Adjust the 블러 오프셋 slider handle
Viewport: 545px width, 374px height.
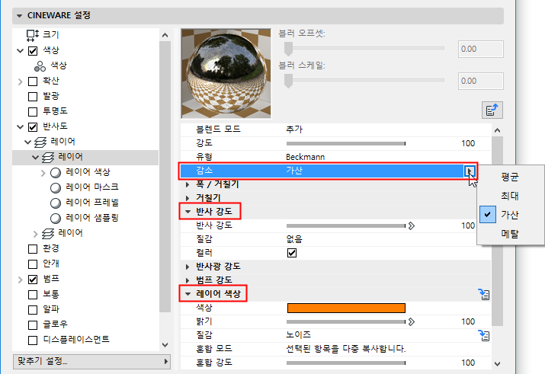pos(288,49)
